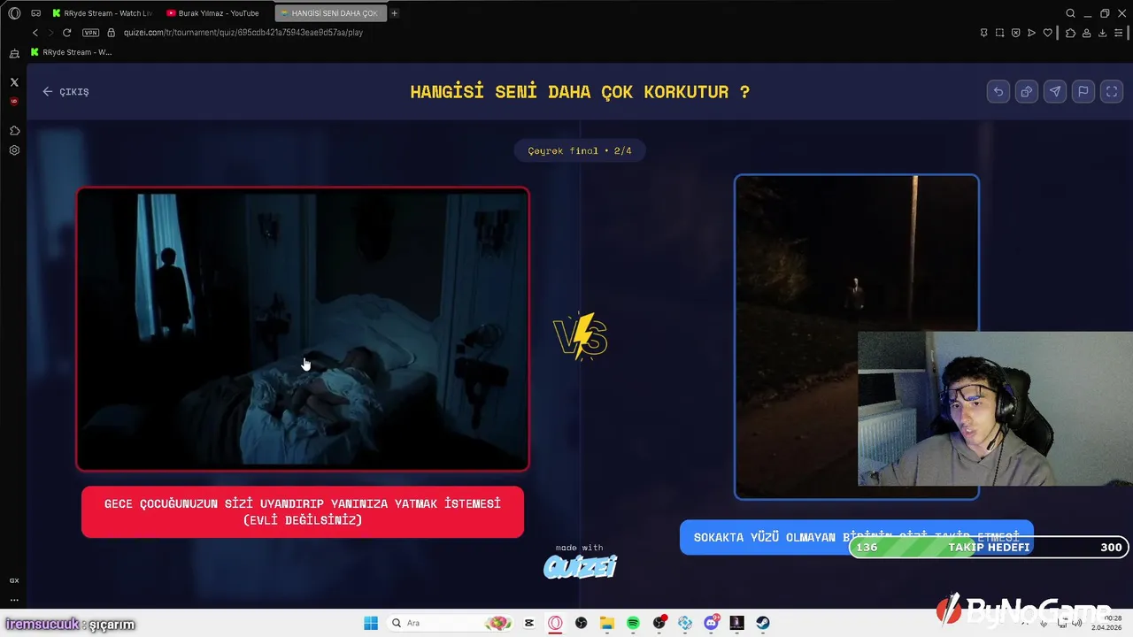Viewport: 1133px width, 637px height.
Task: Select the bedroom scene image on the left
Action: pos(303,328)
